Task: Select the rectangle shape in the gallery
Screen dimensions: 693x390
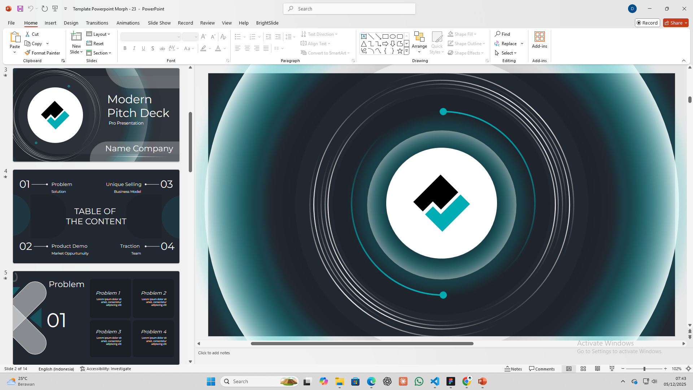Action: 385,36
